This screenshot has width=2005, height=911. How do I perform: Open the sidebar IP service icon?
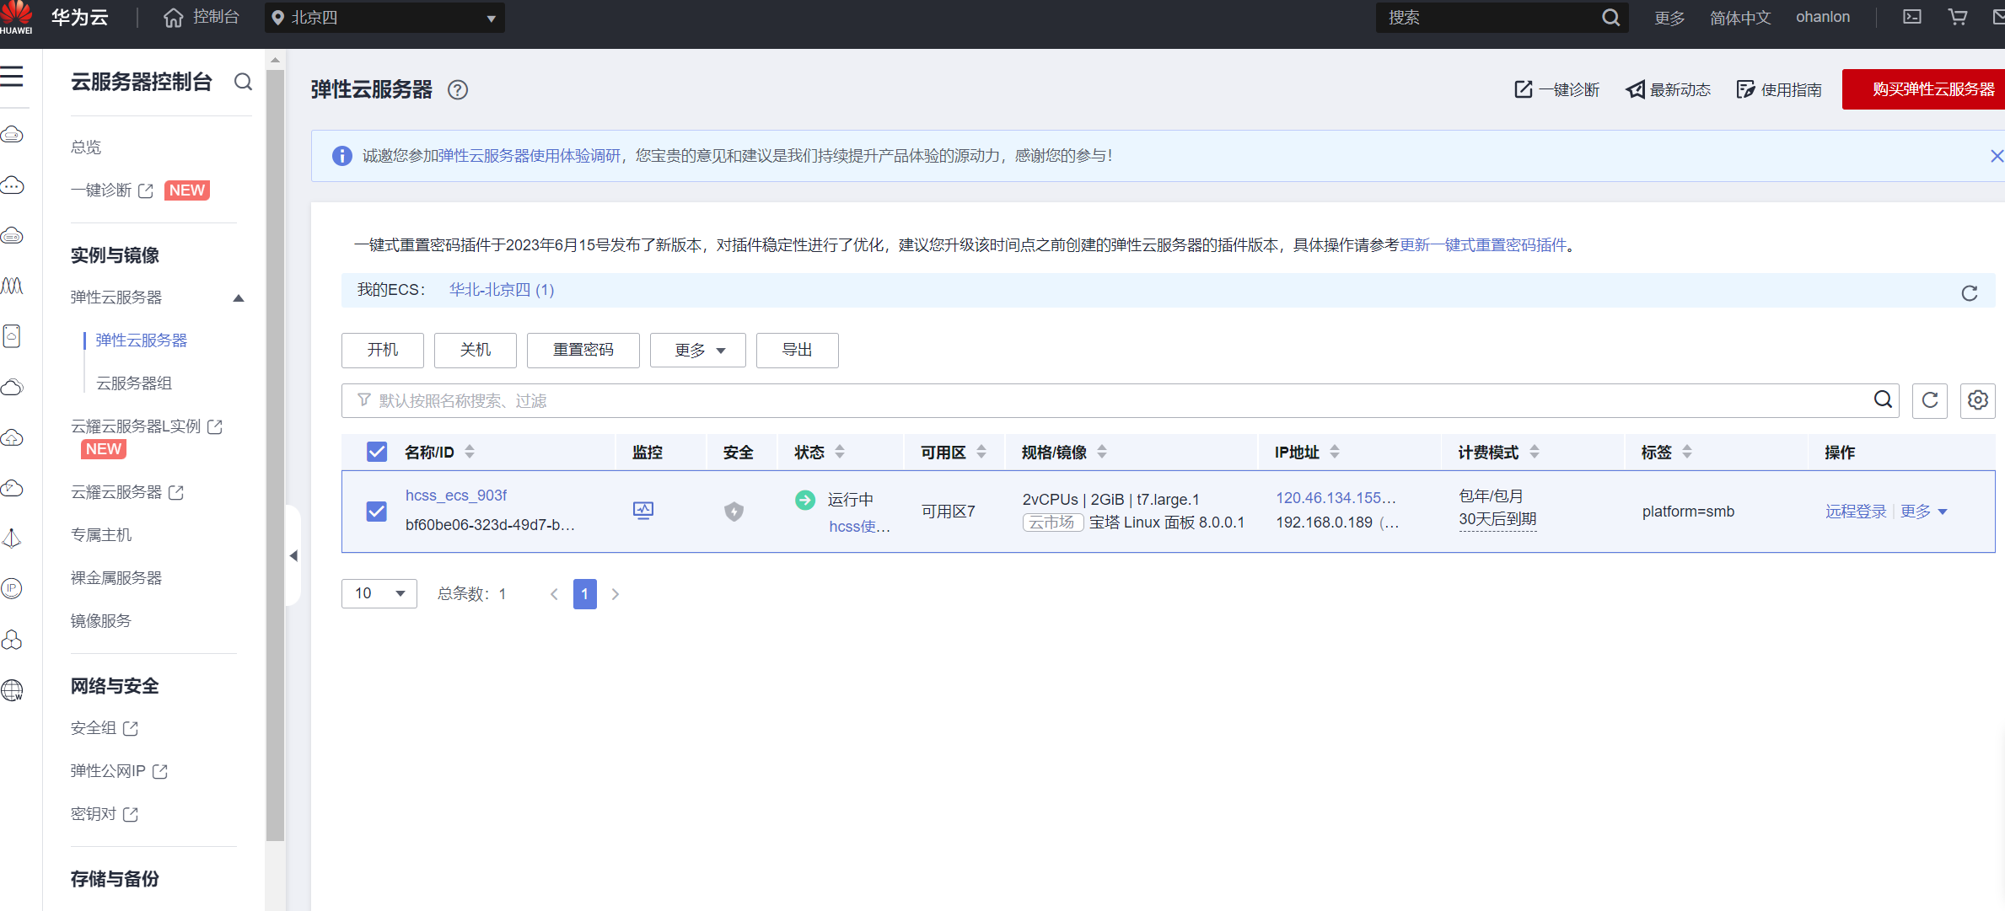tap(12, 588)
